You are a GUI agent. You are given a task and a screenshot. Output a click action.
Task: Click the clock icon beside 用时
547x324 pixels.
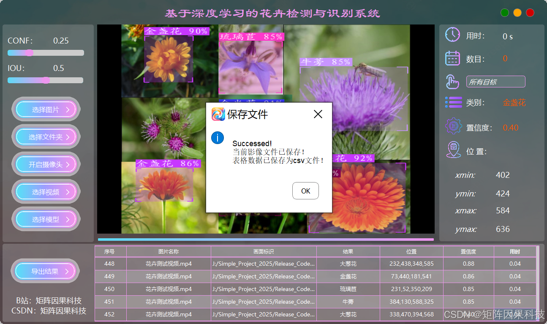click(452, 35)
